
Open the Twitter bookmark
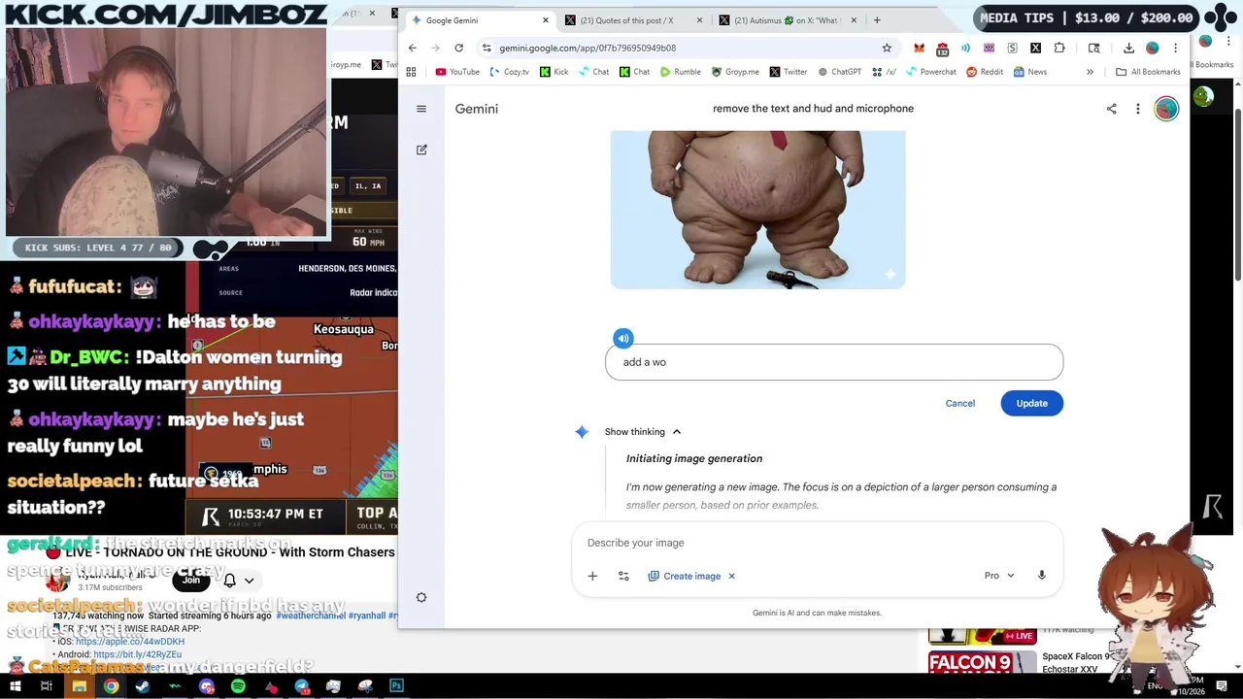tap(788, 72)
